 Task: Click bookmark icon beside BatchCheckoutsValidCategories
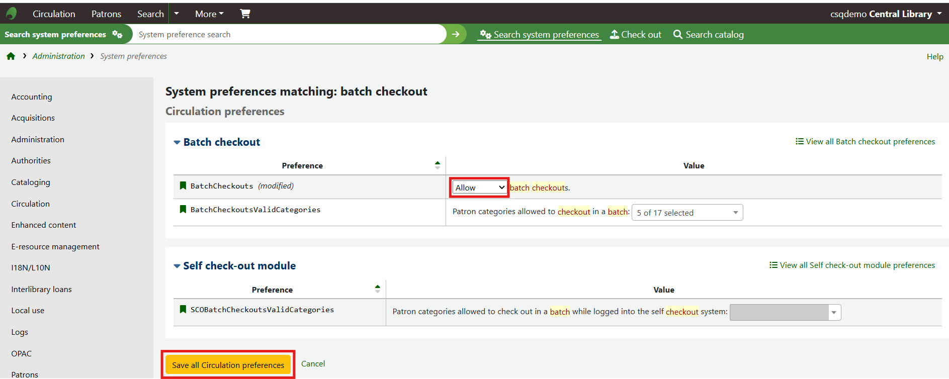pos(183,210)
